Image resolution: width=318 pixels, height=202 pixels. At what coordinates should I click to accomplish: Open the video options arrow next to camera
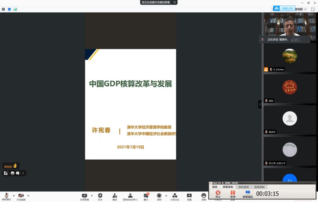coord(28,196)
